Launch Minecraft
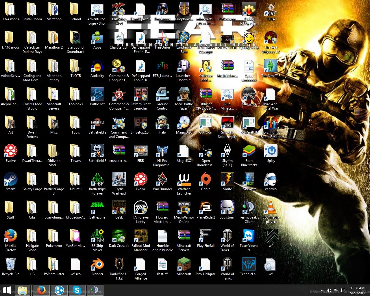 click(x=184, y=264)
